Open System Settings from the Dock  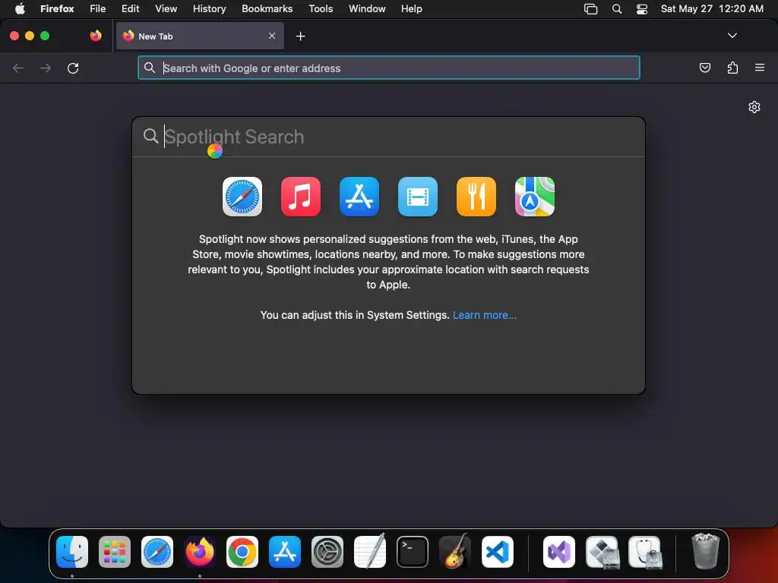click(x=327, y=552)
